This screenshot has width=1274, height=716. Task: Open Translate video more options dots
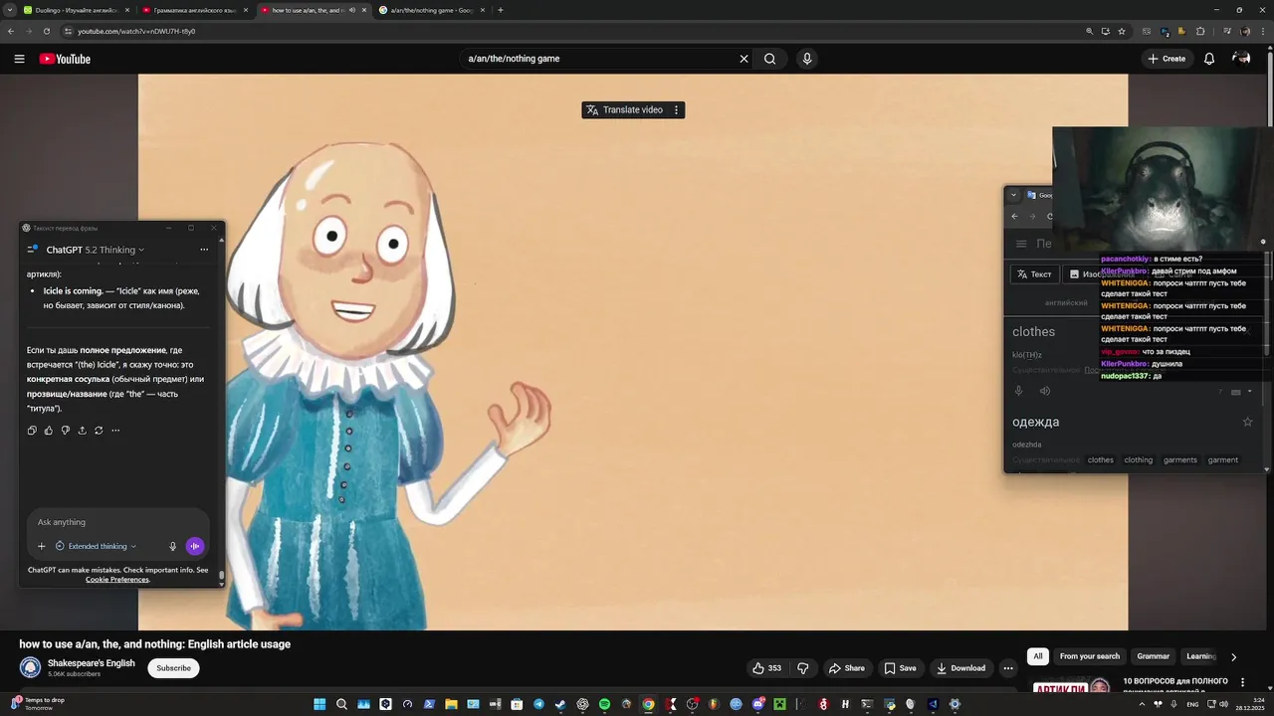pos(676,110)
